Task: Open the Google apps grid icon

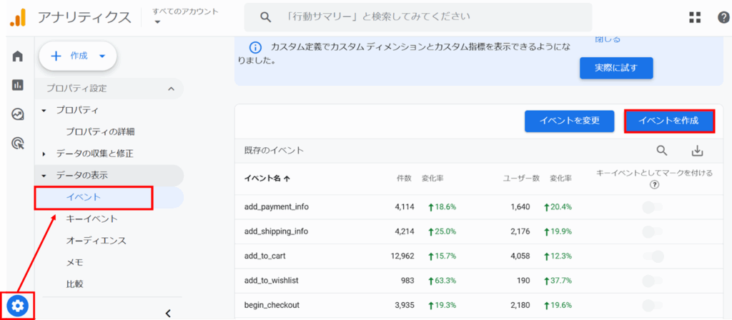Action: tap(694, 18)
